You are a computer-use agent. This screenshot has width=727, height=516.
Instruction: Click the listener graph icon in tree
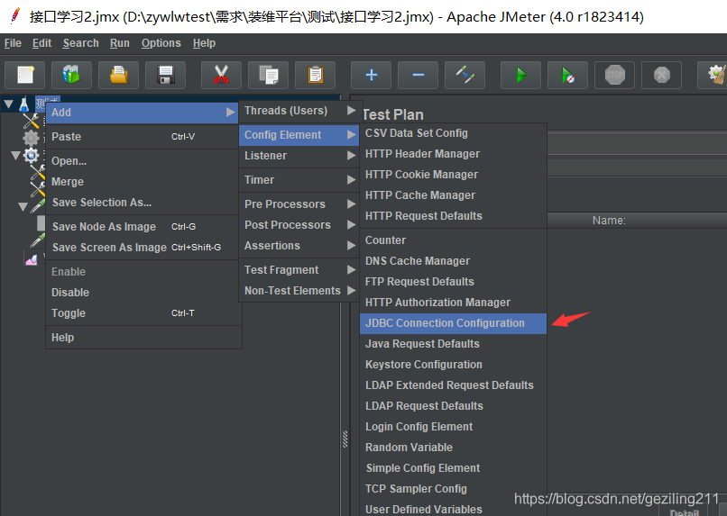tap(31, 259)
